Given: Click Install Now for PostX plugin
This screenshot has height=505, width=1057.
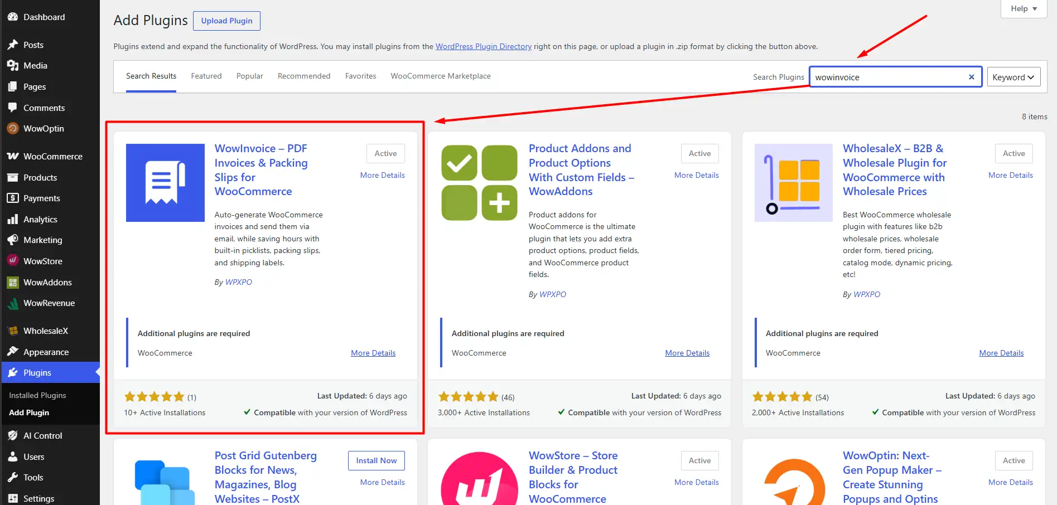Looking at the screenshot, I should (377, 460).
